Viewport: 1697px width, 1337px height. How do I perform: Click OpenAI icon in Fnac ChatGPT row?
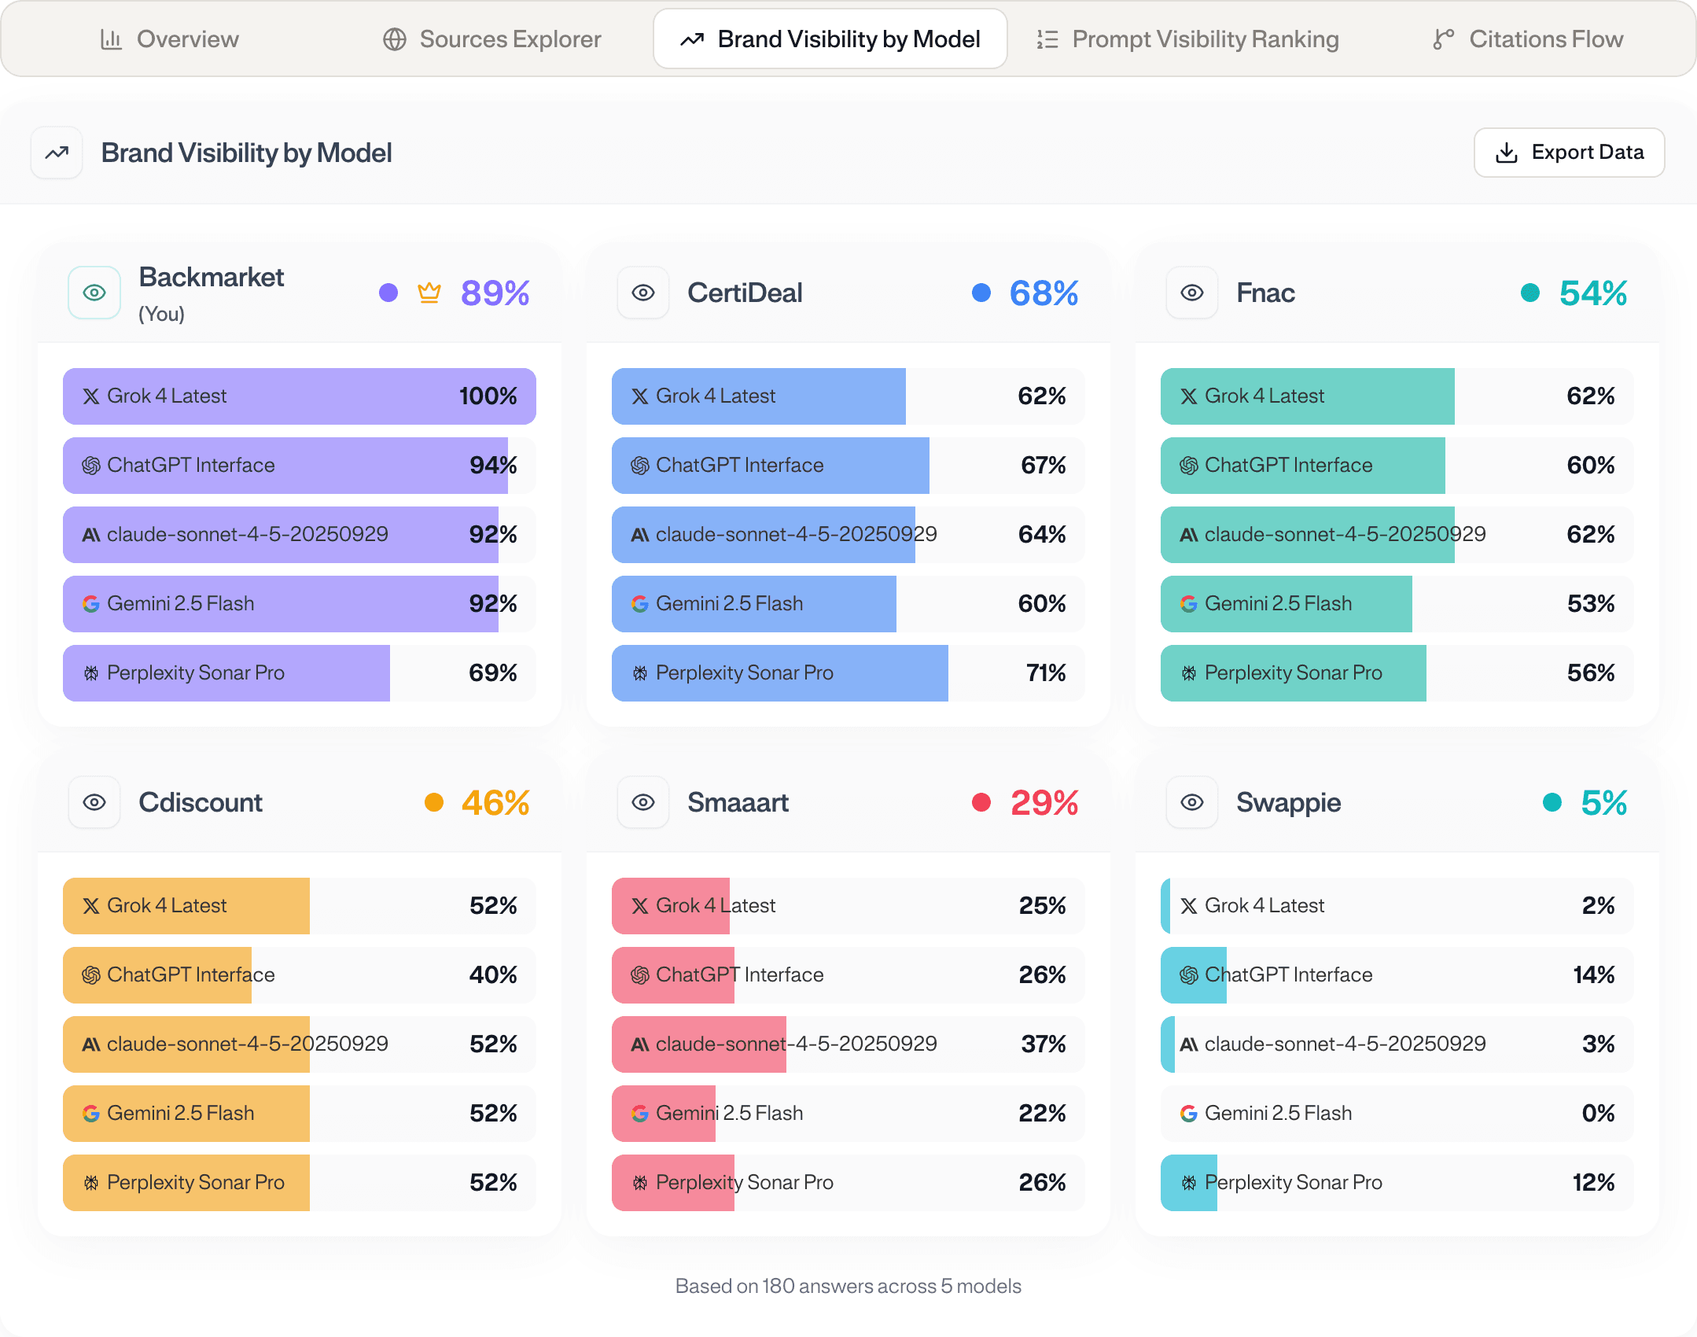(x=1189, y=466)
